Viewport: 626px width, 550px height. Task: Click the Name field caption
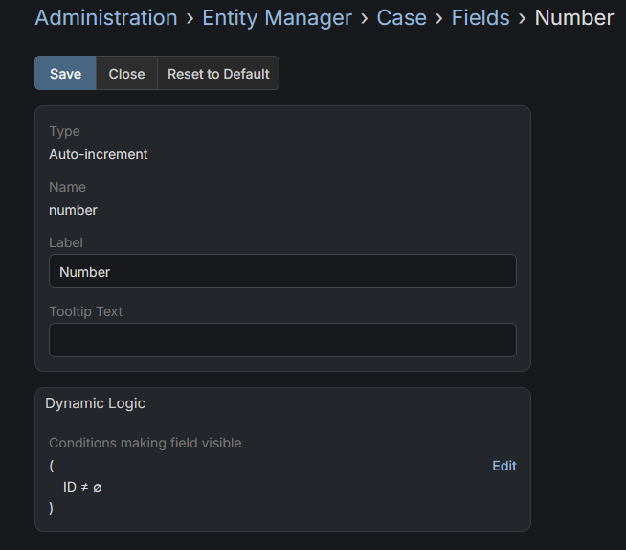pos(67,187)
